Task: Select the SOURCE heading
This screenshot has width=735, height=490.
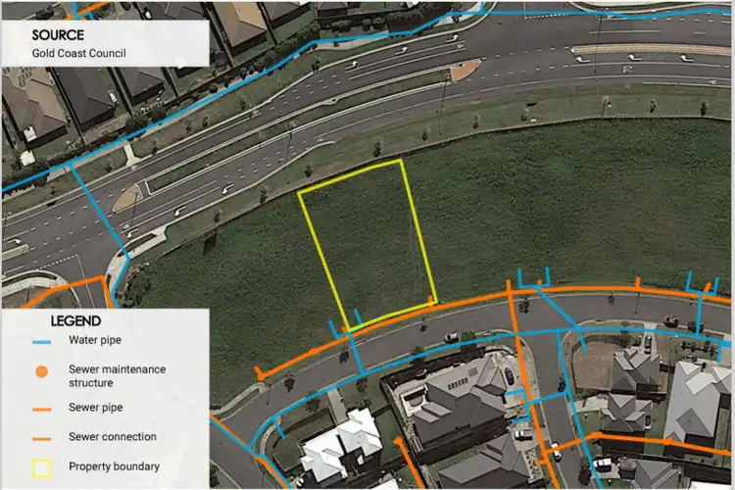Action: (x=58, y=34)
